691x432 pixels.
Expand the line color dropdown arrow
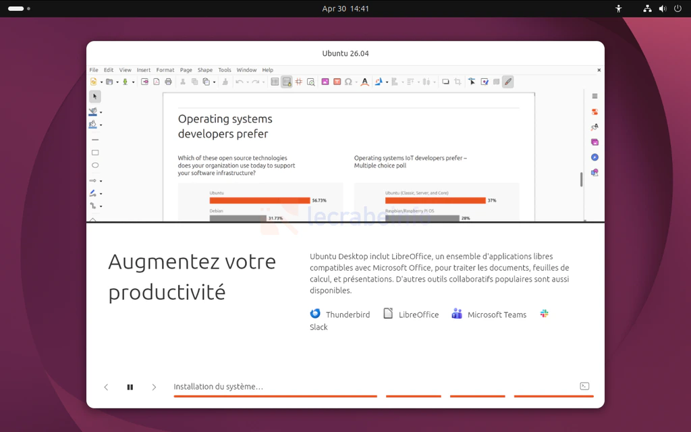[101, 112]
